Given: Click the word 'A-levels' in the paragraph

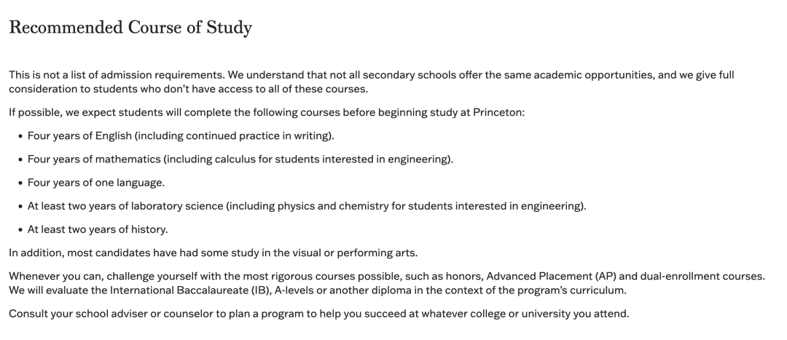Looking at the screenshot, I should [294, 290].
